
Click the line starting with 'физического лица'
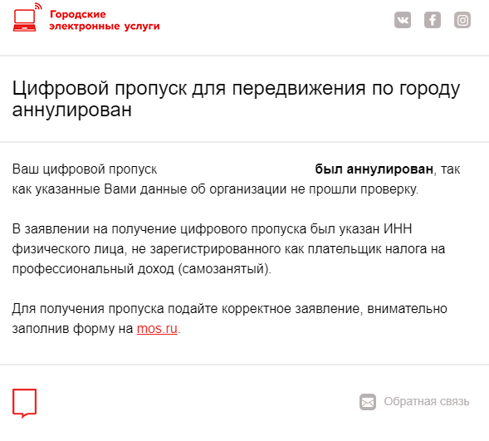click(228, 249)
